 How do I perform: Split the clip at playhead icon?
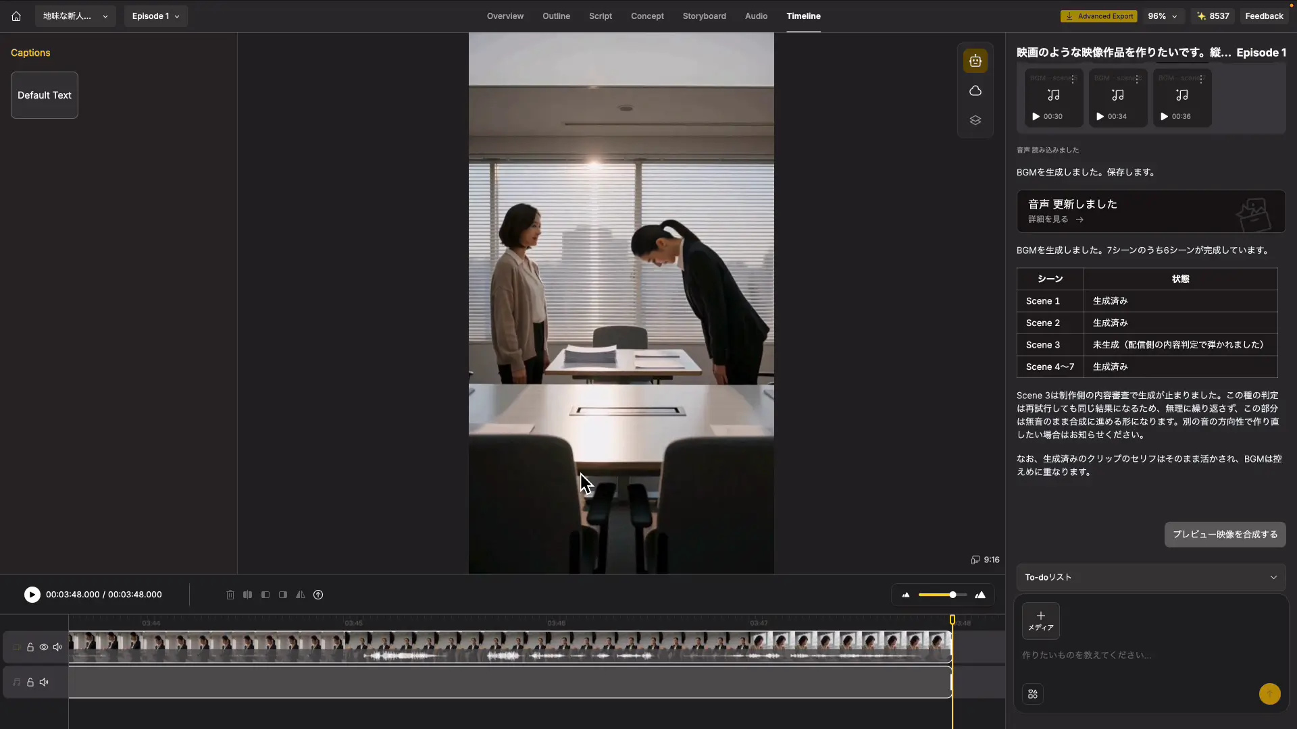[x=247, y=595]
